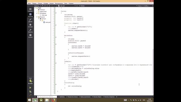
Task: Open the Правка menu
Action: [x=34, y=3]
